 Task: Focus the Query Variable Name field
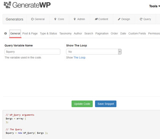click(32, 52)
